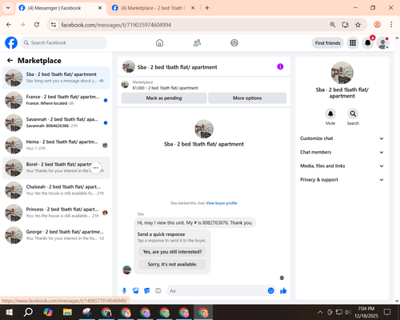Viewport: 400px width, 320px height.
Task: Send quick reply "Sorry, it's not available."
Action: click(172, 264)
